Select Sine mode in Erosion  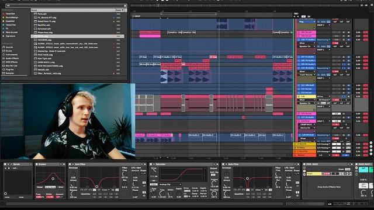61,187
